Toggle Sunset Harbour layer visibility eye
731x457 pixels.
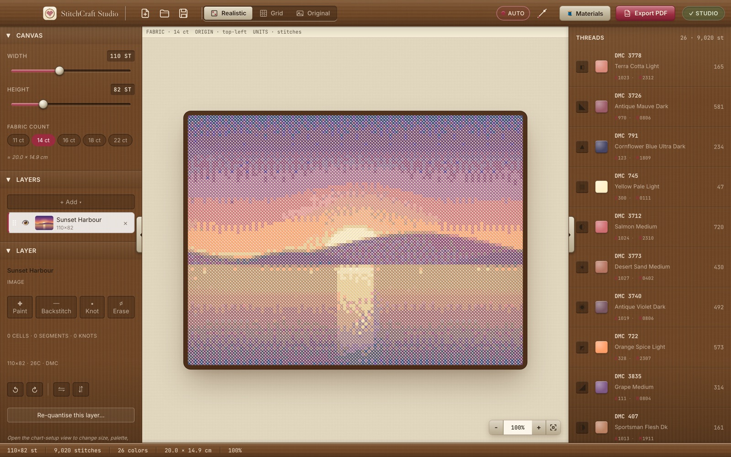(x=26, y=223)
